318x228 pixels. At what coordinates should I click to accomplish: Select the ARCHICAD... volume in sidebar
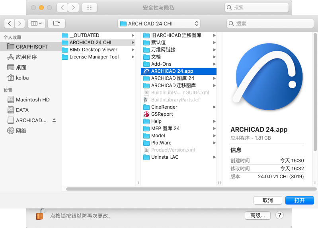tap(31, 120)
